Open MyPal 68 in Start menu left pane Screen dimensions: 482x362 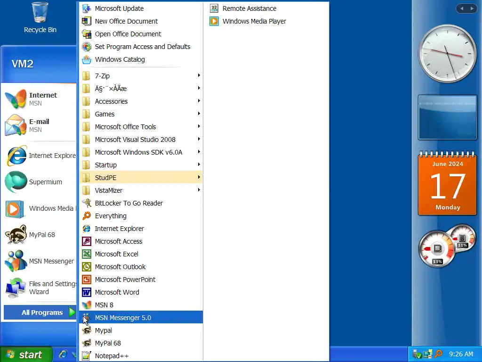[40, 235]
